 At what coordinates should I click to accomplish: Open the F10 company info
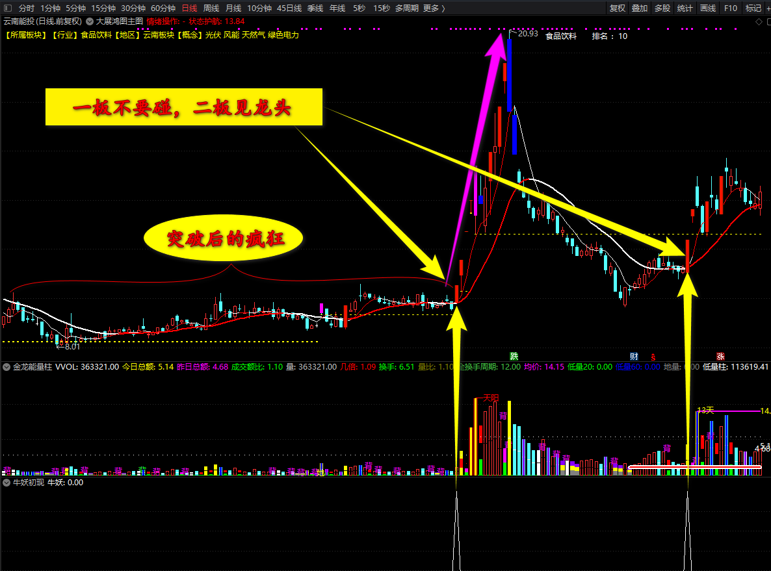(731, 8)
